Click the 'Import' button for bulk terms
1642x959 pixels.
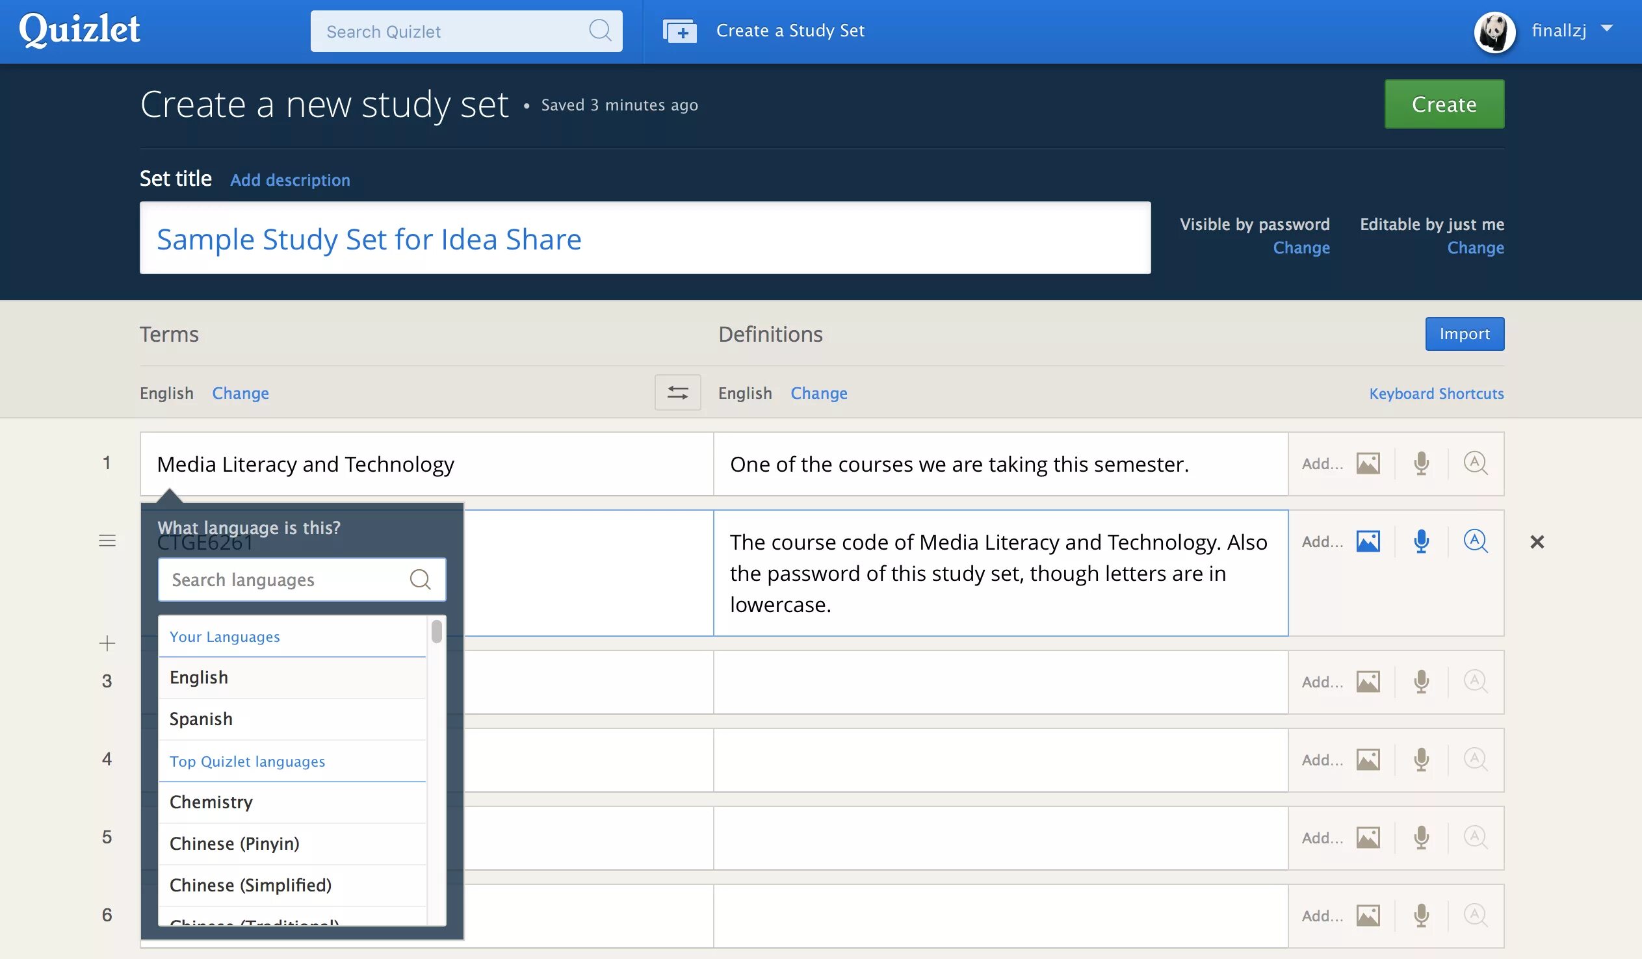coord(1465,333)
